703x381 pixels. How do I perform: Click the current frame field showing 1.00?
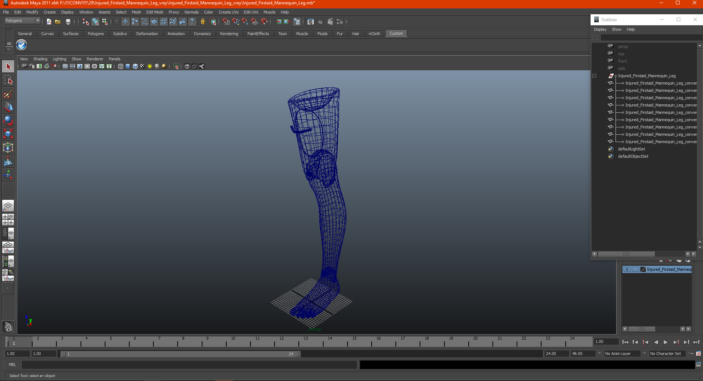point(606,341)
